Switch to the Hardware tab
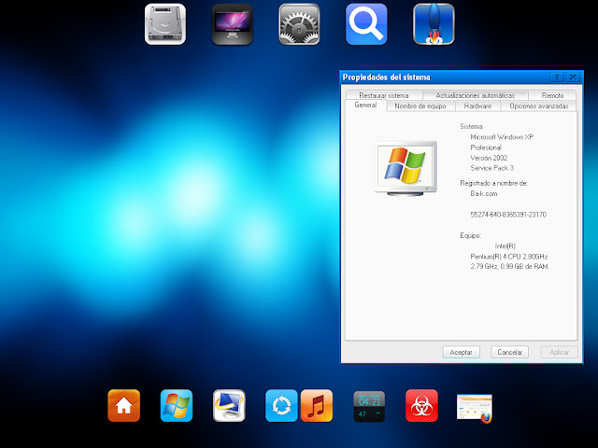Screen dimensions: 598x448 [477, 105]
